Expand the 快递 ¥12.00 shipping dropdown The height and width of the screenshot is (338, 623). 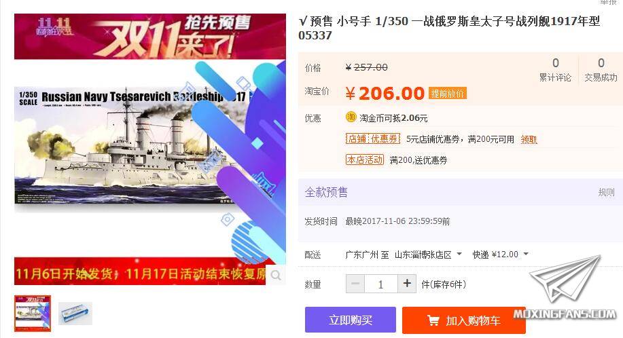click(500, 255)
